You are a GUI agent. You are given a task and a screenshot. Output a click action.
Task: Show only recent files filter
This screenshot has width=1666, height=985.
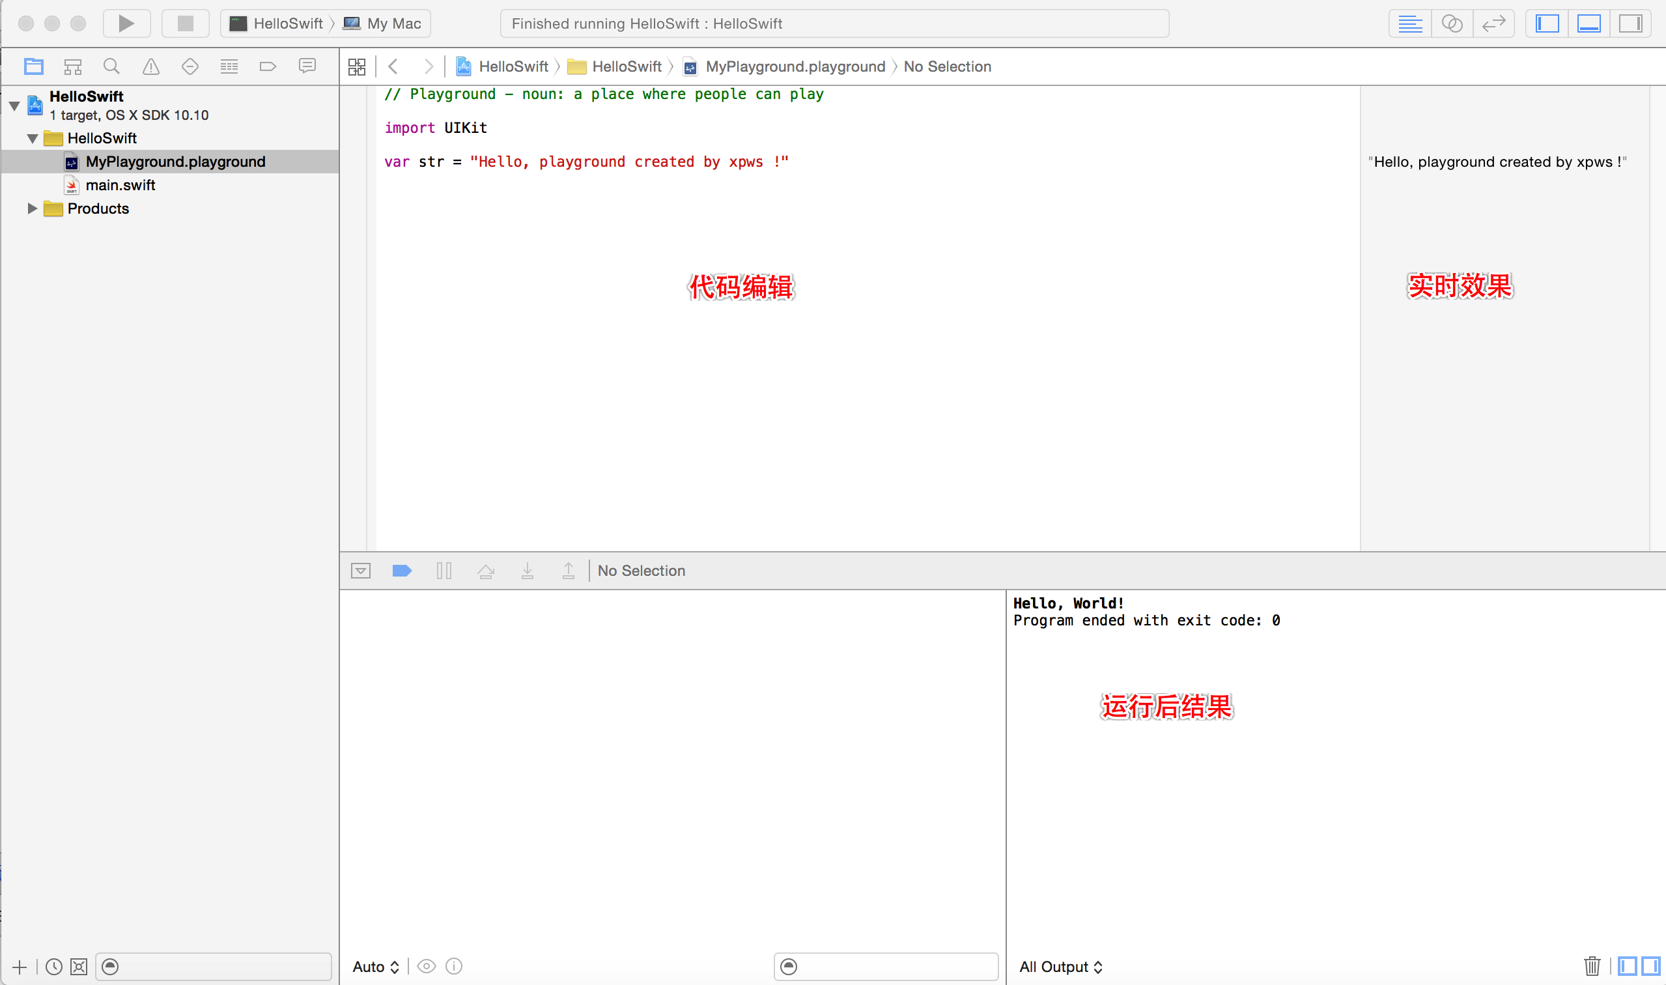pyautogui.click(x=54, y=966)
